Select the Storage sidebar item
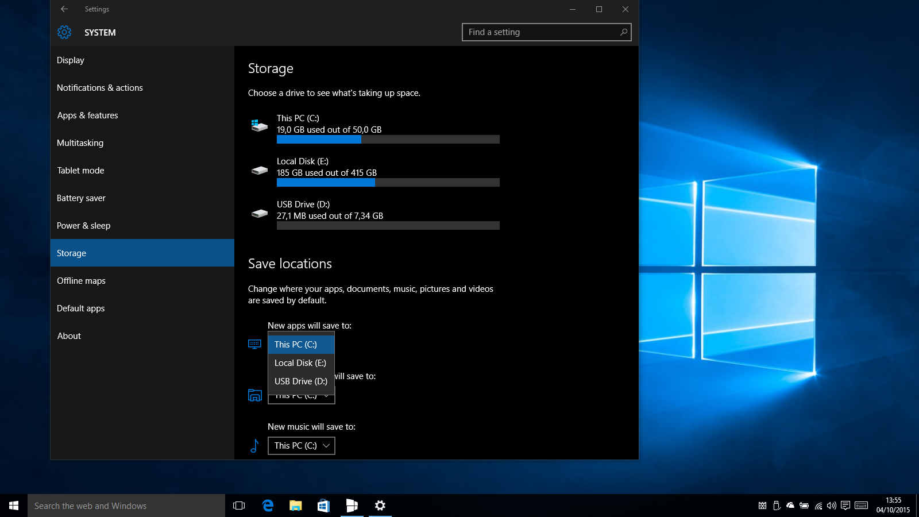The width and height of the screenshot is (919, 517). (142, 253)
